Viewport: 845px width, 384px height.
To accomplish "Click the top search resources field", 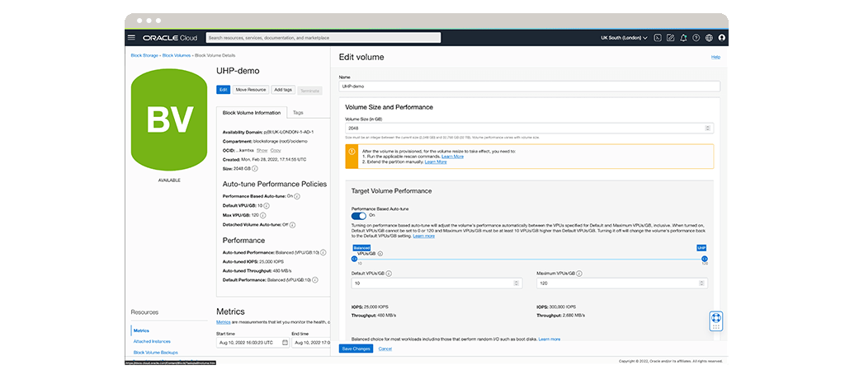I will click(x=323, y=38).
